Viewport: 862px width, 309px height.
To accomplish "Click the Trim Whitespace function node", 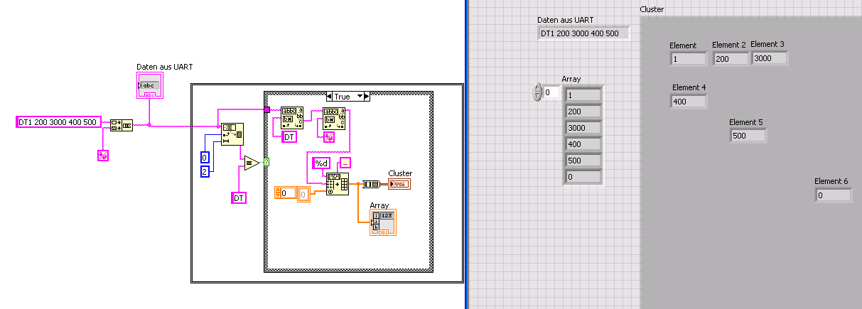I will [121, 125].
